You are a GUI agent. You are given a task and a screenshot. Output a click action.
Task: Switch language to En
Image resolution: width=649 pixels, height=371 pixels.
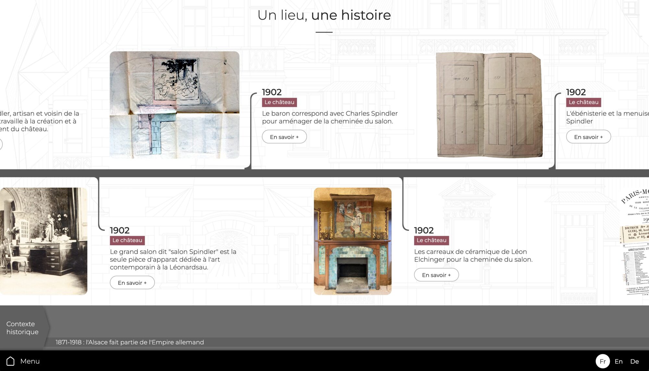pyautogui.click(x=618, y=361)
